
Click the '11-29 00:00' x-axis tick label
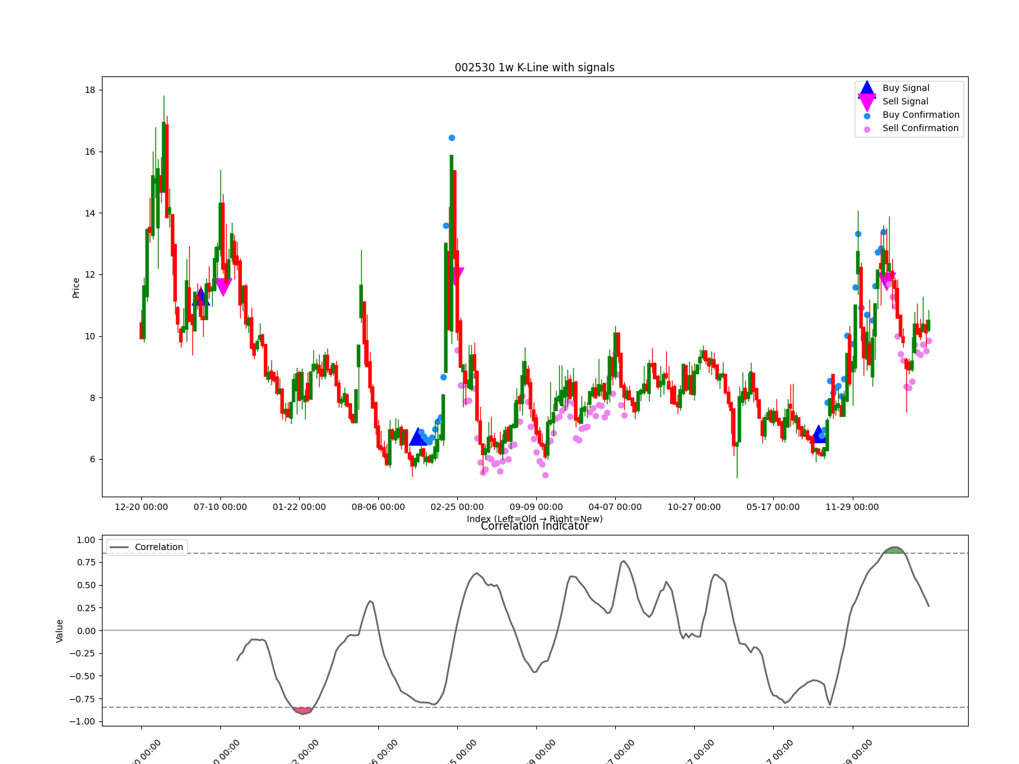(852, 507)
